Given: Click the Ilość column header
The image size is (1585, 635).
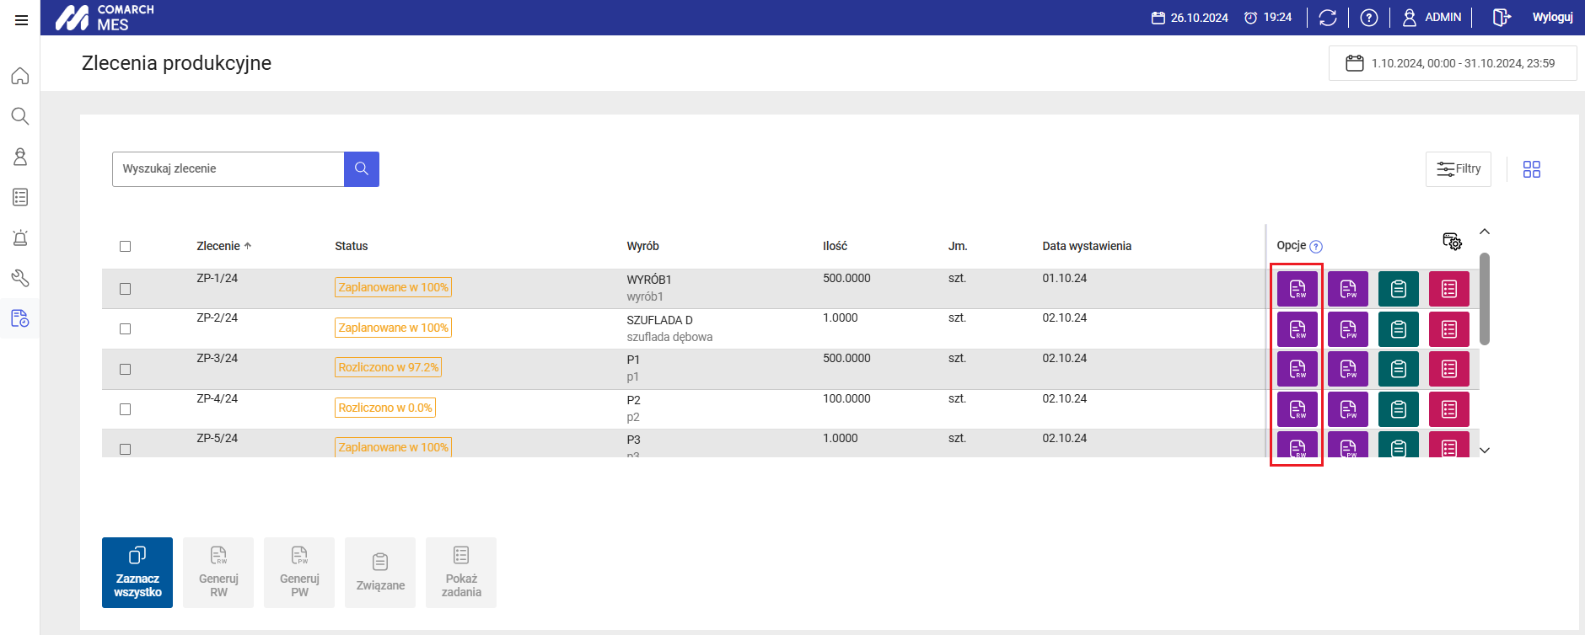Looking at the screenshot, I should pos(835,246).
